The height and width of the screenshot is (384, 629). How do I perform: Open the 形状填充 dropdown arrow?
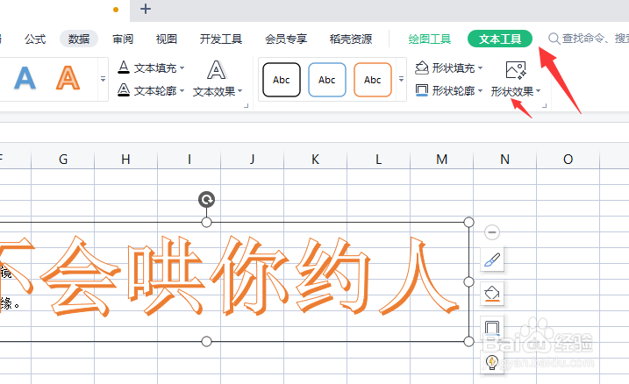480,68
